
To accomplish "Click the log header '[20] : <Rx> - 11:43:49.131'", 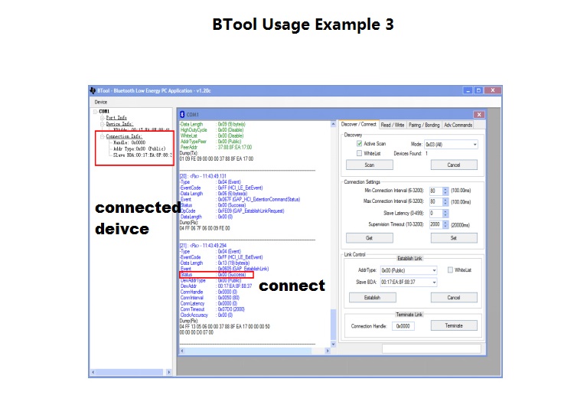I will [203, 176].
